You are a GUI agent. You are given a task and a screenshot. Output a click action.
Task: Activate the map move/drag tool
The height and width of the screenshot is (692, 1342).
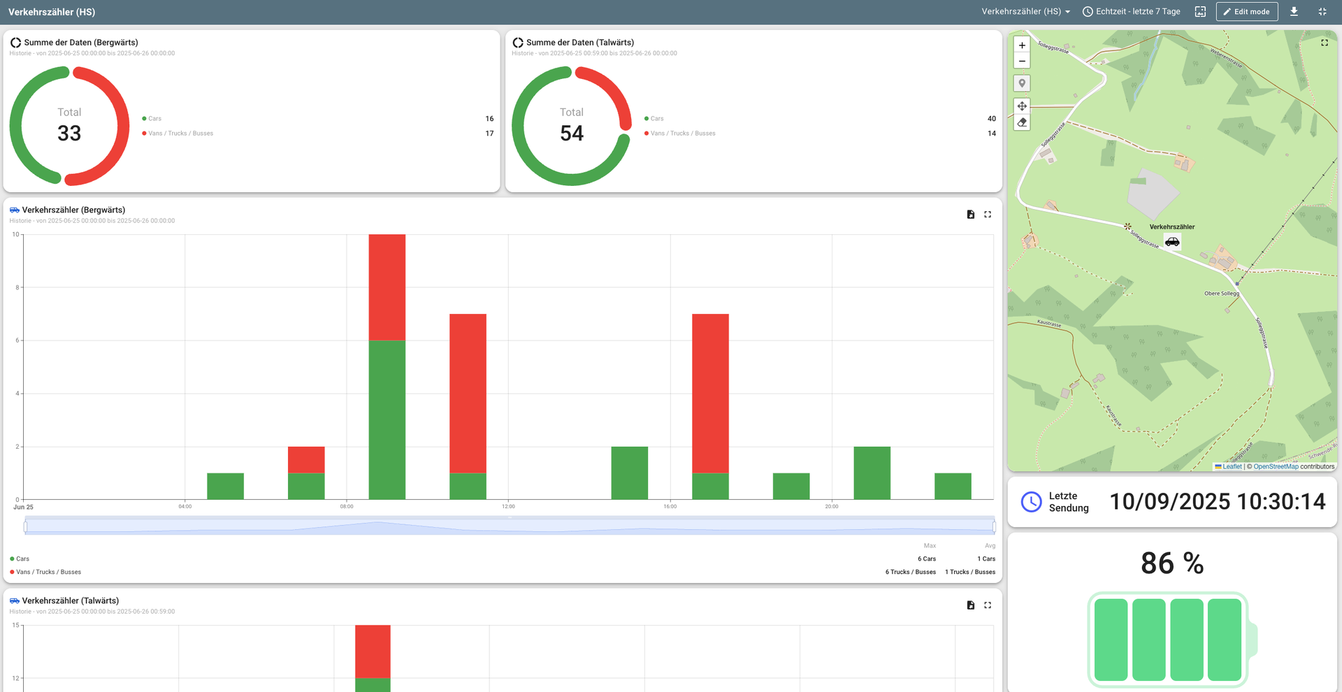click(1022, 106)
